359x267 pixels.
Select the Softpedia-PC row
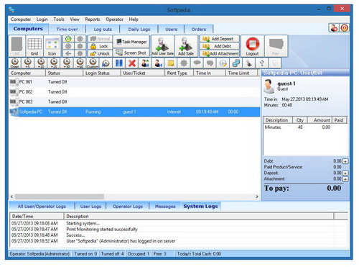click(134, 112)
